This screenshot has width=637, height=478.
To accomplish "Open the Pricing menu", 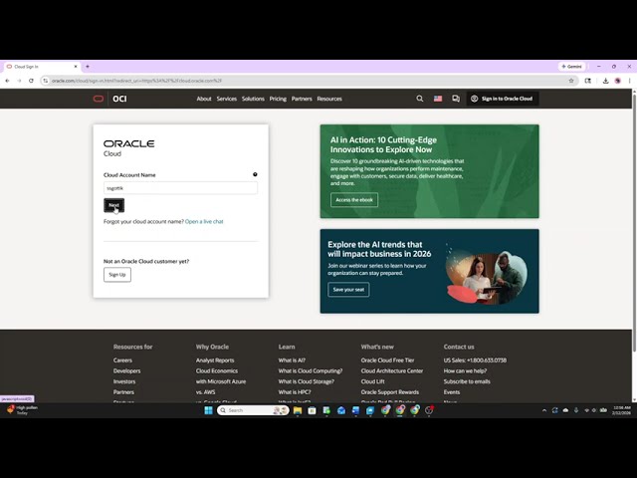I will (278, 99).
